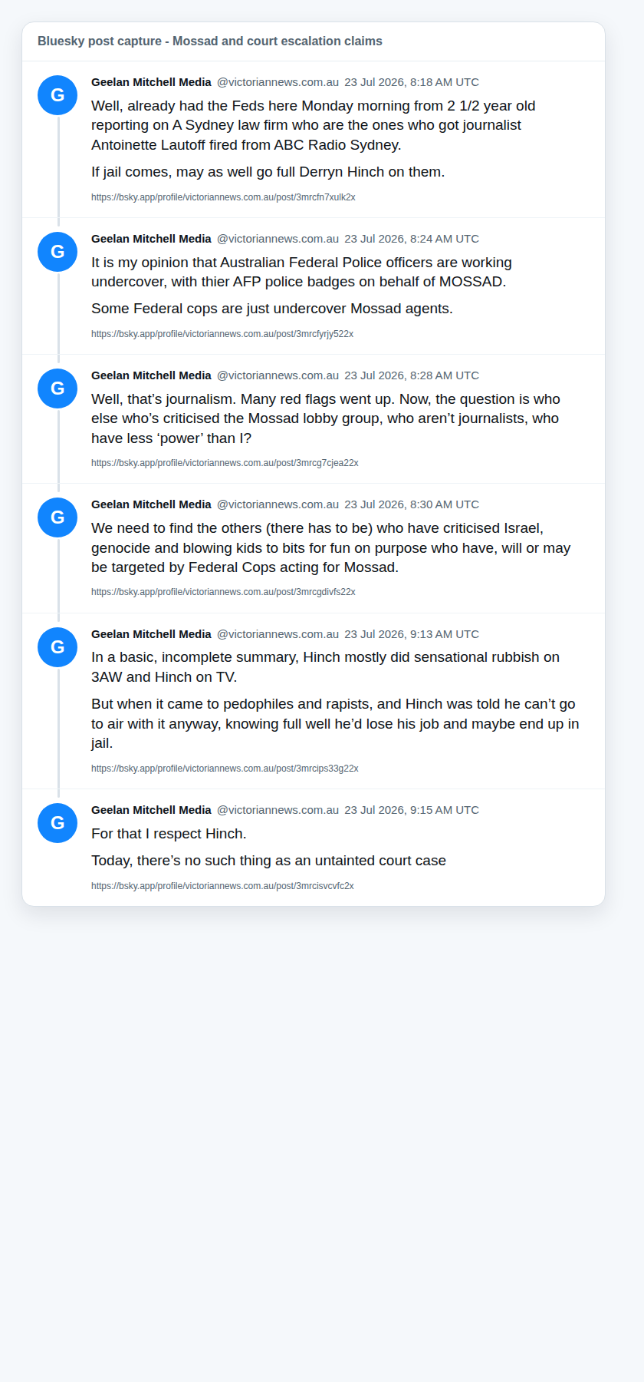Image resolution: width=644 pixels, height=1382 pixels.
Task: Click the @victoriannews.com.au handle on 8:24 AM post
Action: click(x=278, y=239)
